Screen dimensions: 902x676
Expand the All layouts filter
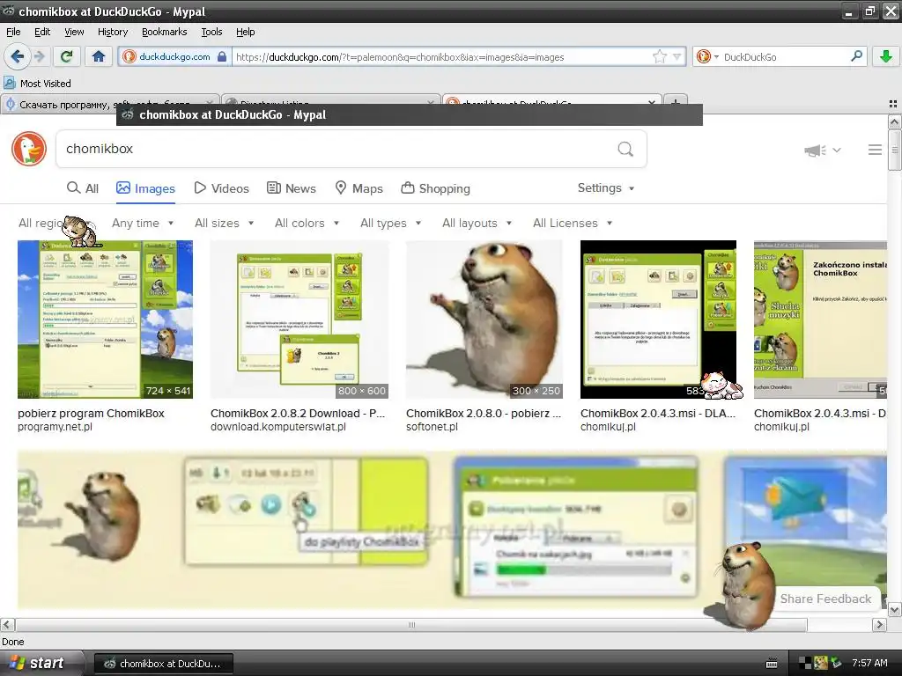pos(477,223)
